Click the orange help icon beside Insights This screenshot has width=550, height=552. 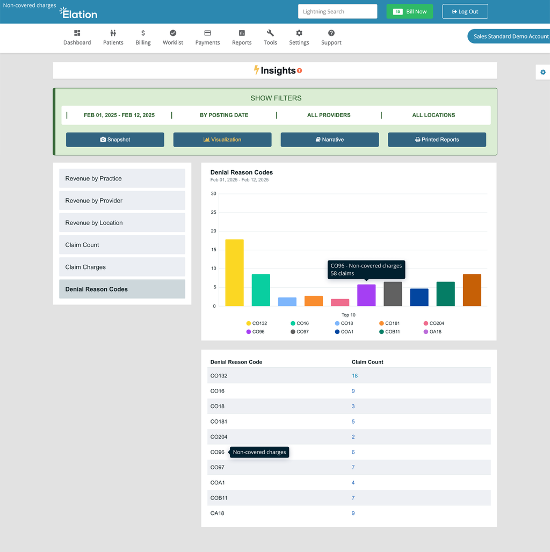(299, 71)
